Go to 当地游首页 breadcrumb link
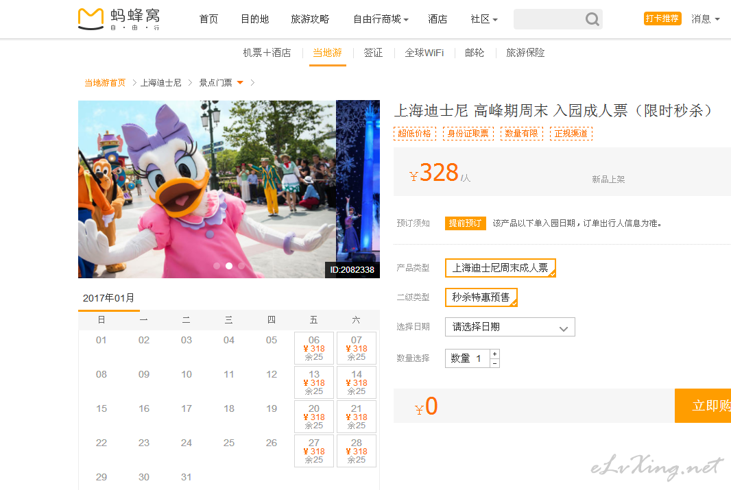The width and height of the screenshot is (731, 490). click(x=105, y=83)
